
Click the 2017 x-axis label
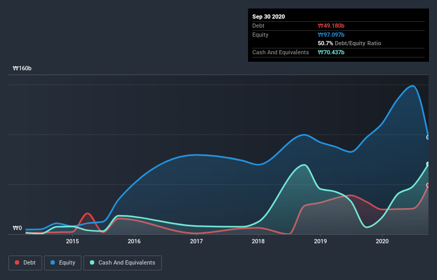196,241
